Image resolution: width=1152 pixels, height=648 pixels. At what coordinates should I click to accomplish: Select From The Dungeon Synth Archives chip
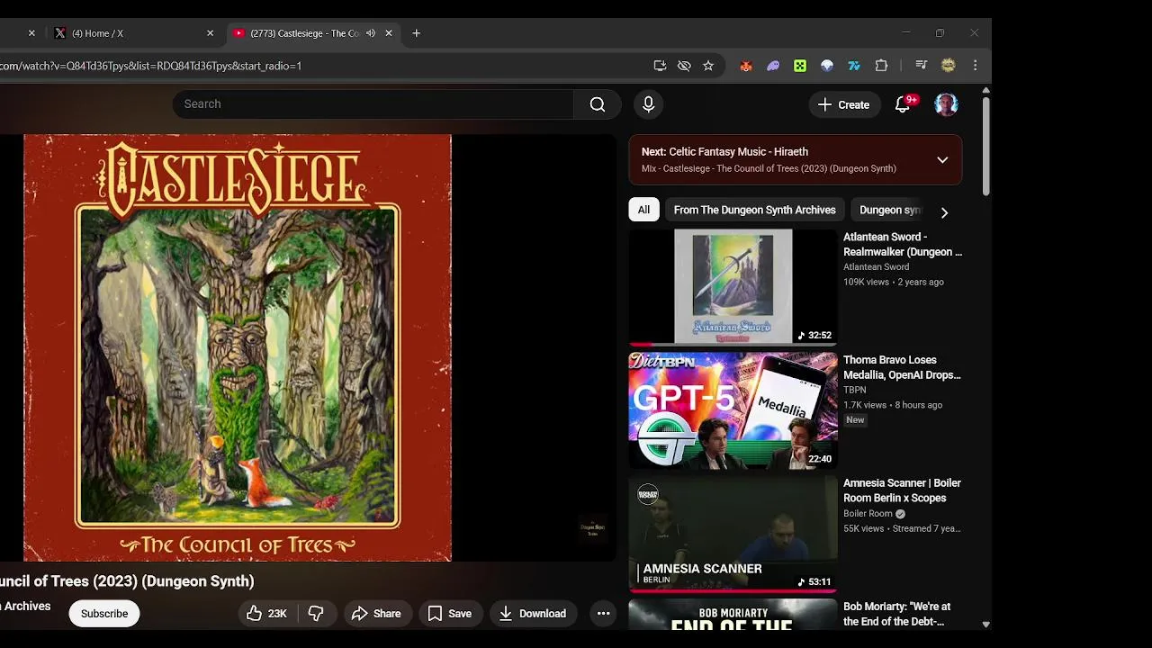point(754,210)
